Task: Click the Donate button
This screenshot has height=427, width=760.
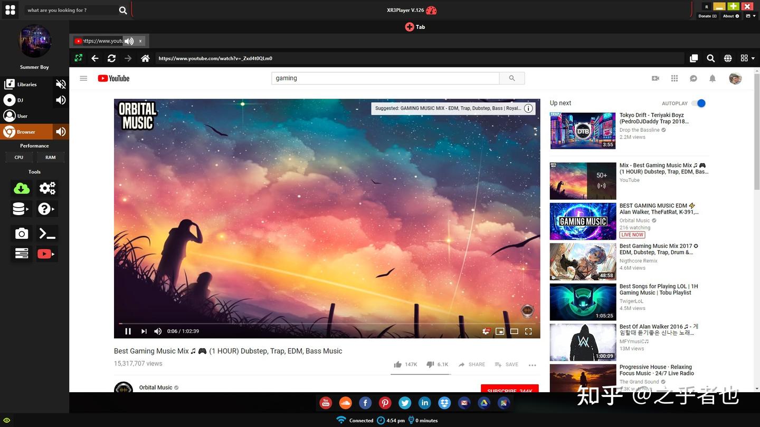Action: tap(707, 16)
